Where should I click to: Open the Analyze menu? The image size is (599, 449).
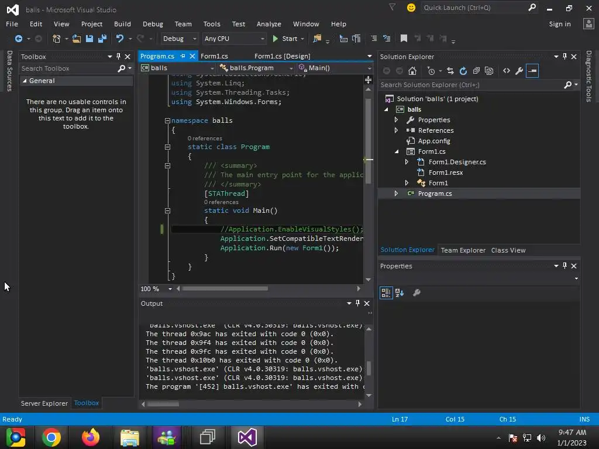269,23
